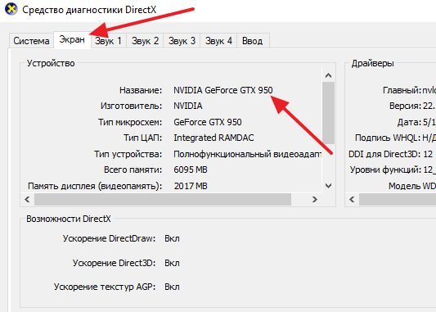Click the device list scroll down arrow
Screen dimensions: 436x312
328,186
